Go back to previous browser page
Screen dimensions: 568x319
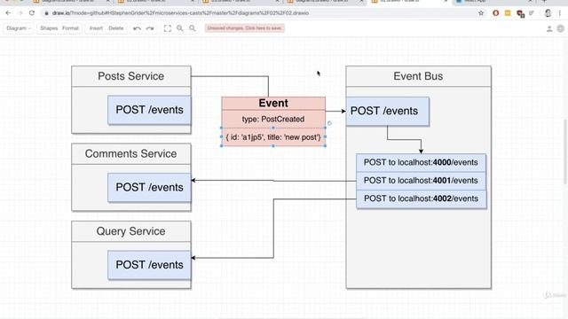8,13
